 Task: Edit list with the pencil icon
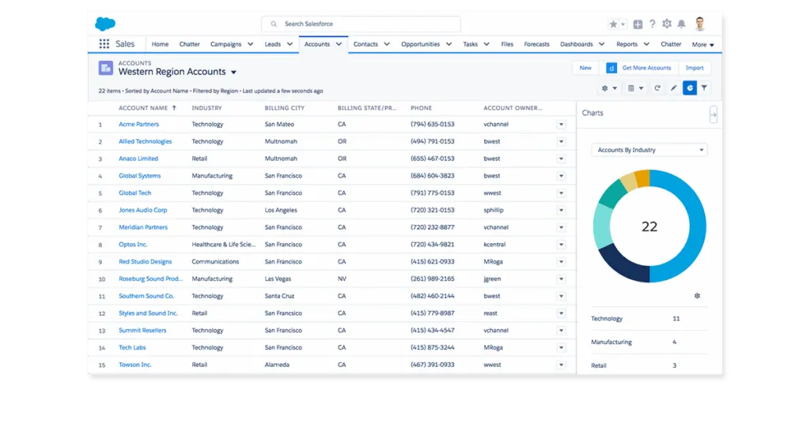click(673, 88)
